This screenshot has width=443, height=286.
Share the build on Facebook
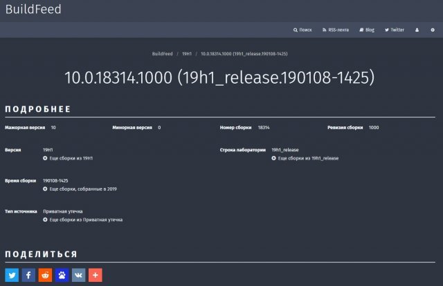28,275
